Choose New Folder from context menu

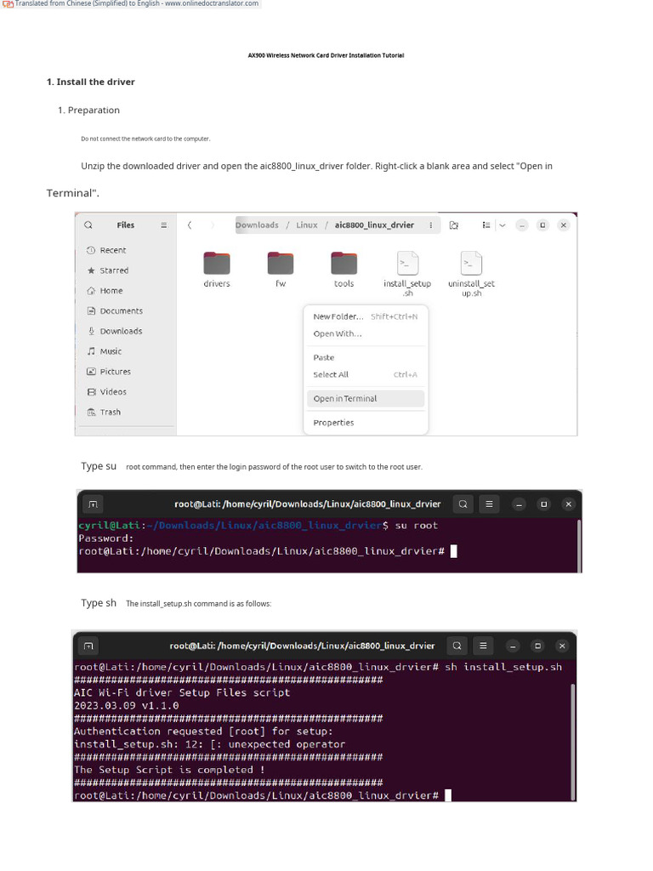366,316
